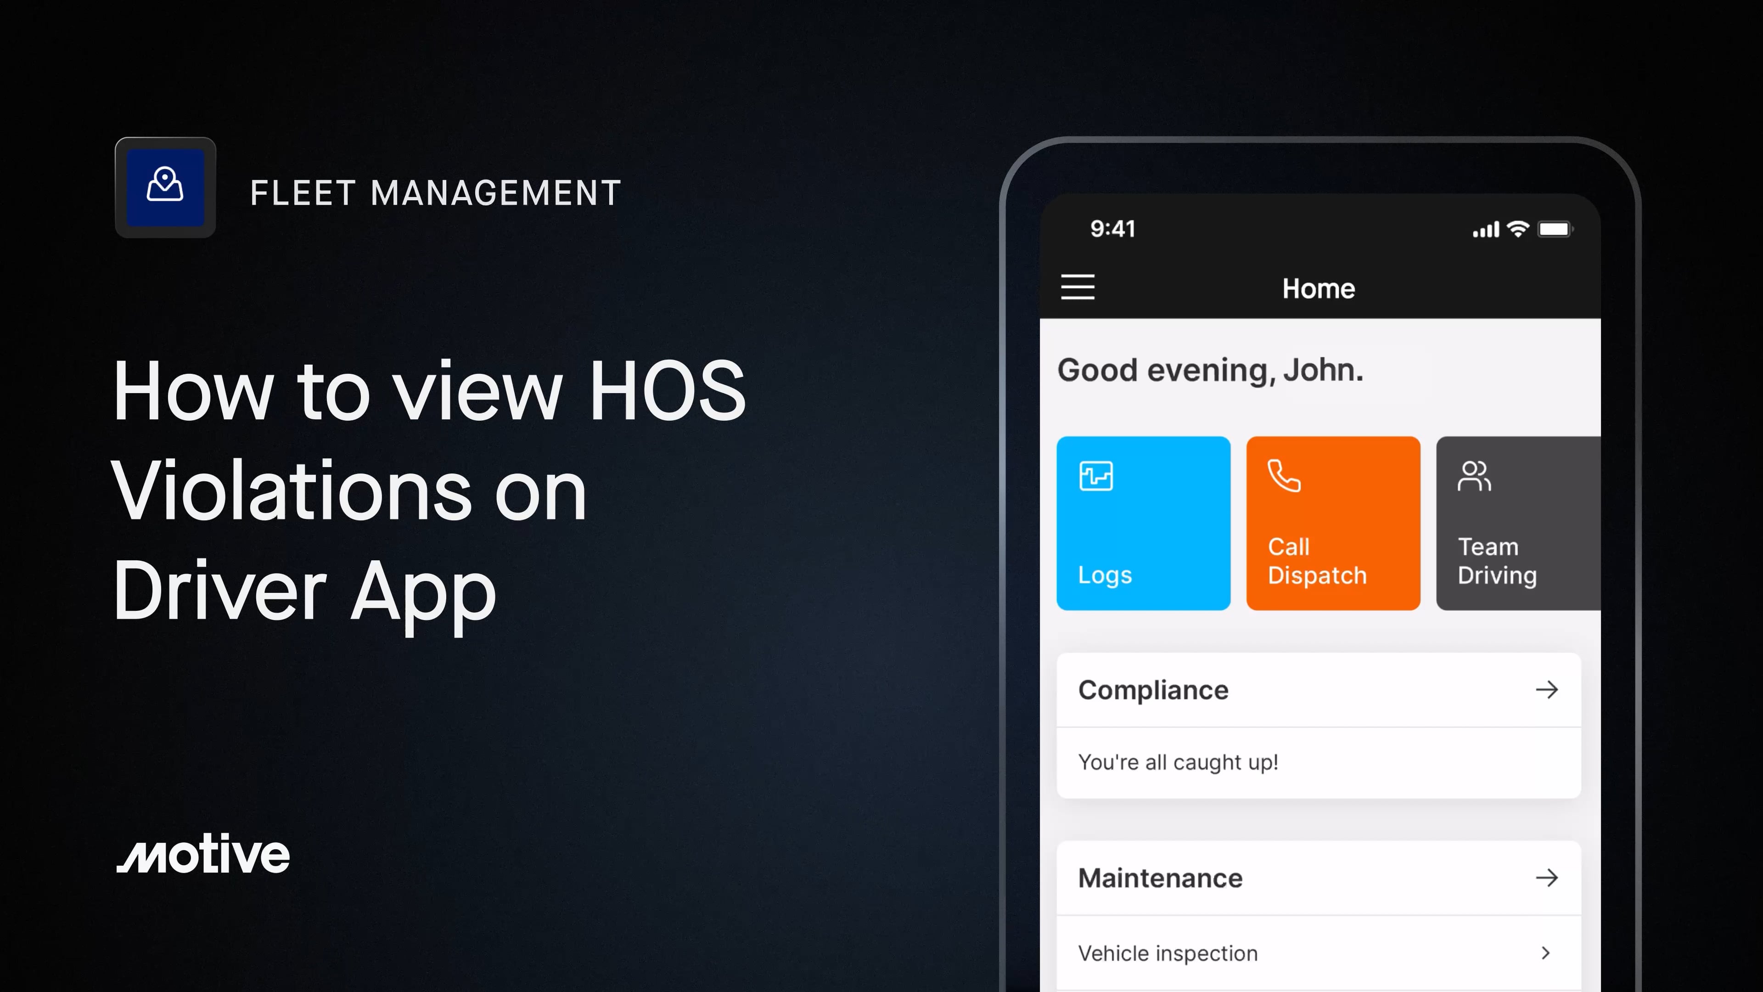1763x992 pixels.
Task: Click the FLEET MANAGEMENT label
Action: pyautogui.click(x=436, y=193)
